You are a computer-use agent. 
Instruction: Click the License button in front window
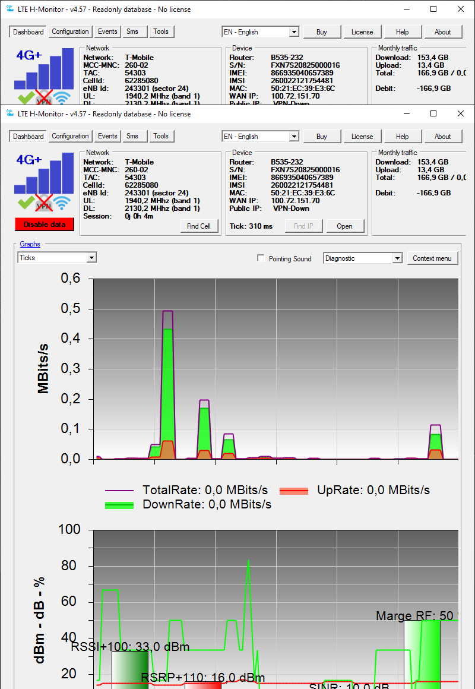point(363,137)
